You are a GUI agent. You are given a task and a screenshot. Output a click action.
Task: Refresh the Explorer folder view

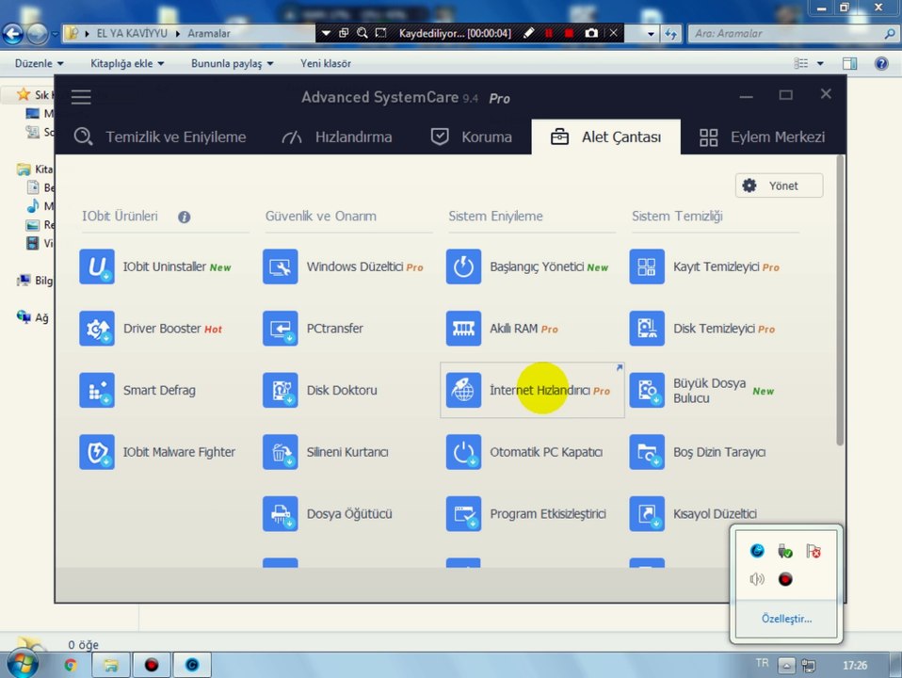coord(670,33)
